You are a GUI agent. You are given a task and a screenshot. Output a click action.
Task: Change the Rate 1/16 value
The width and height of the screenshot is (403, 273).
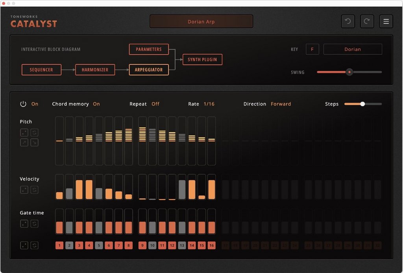click(x=209, y=104)
